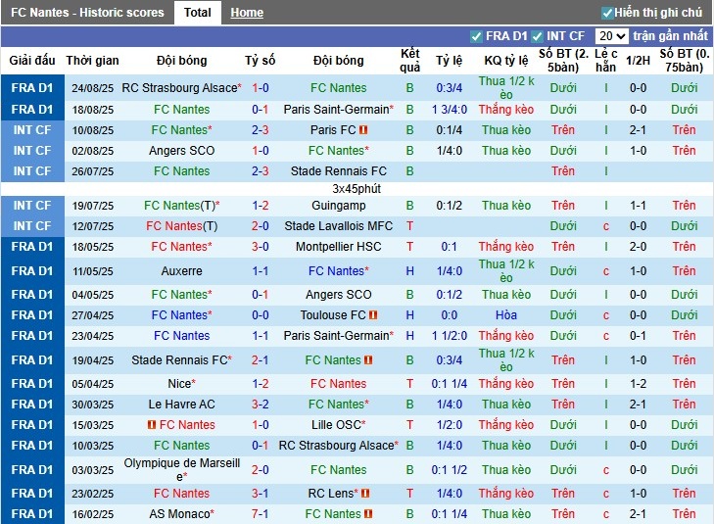This screenshot has height=524, width=714.
Task: Uncheck the INT CF league filter
Action: [x=537, y=37]
